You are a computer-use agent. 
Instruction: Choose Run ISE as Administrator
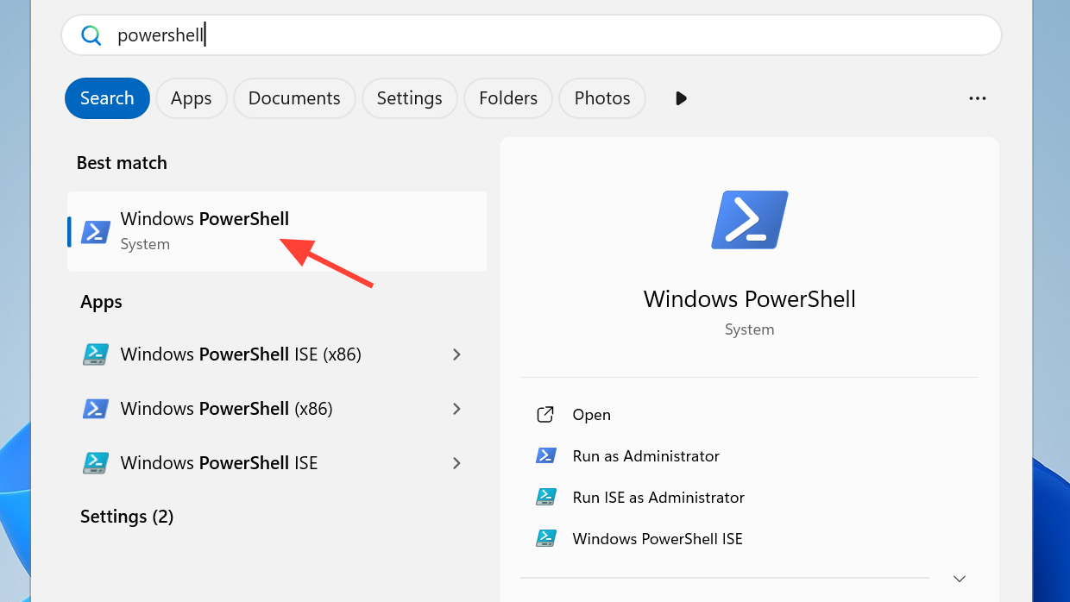click(x=658, y=498)
